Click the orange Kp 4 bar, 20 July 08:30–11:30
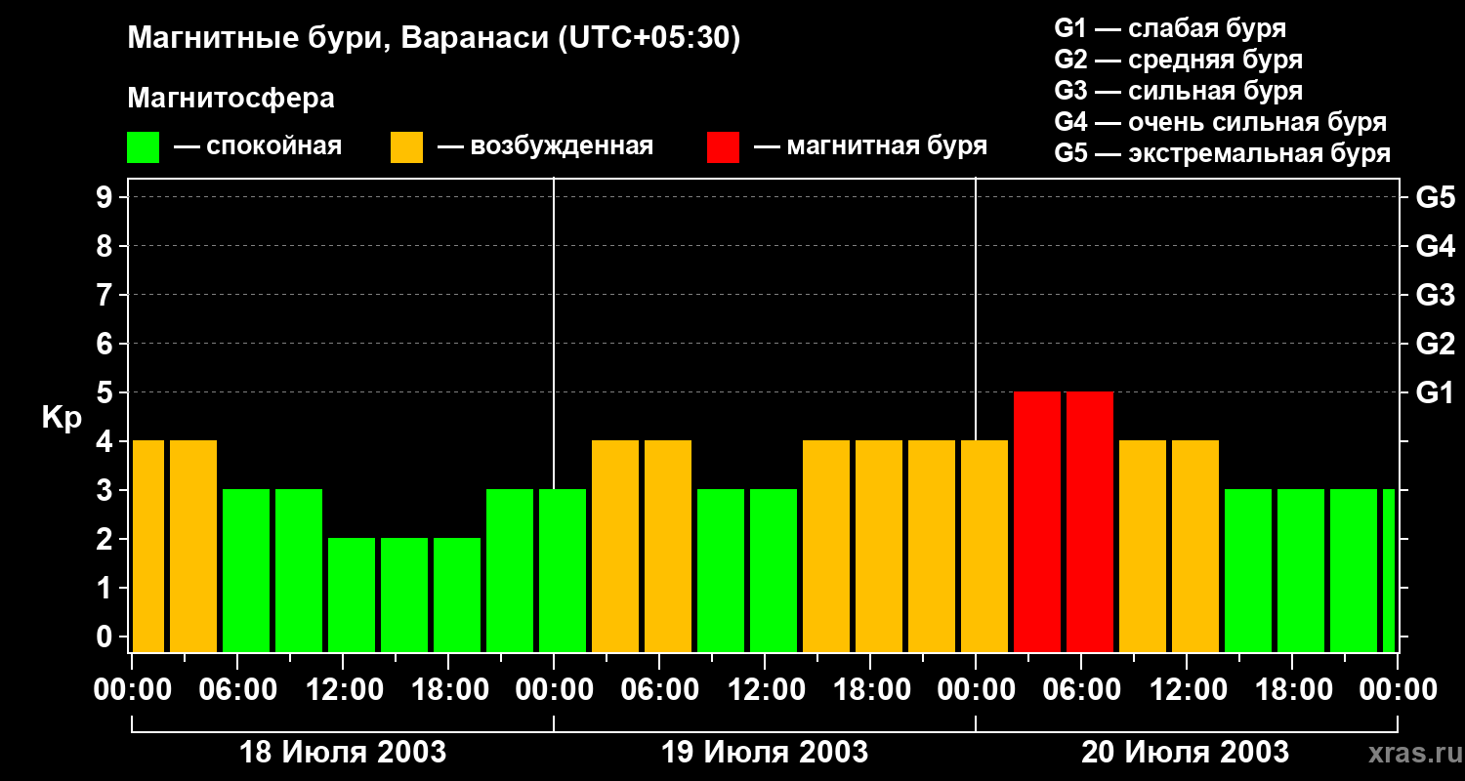1465x781 pixels. coord(1143,546)
